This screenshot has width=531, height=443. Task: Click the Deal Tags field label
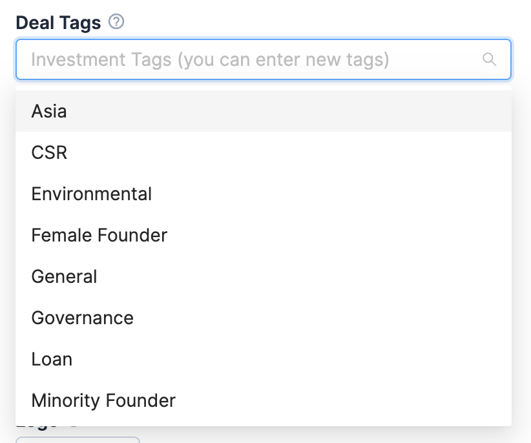click(x=58, y=23)
